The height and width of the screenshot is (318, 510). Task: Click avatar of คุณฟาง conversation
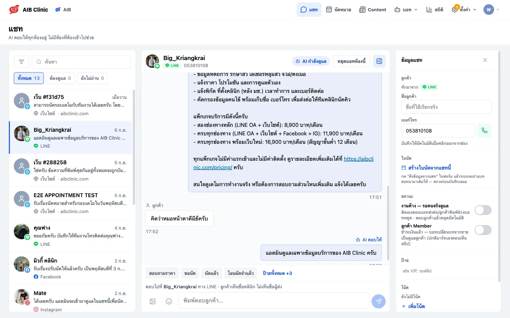(22, 231)
